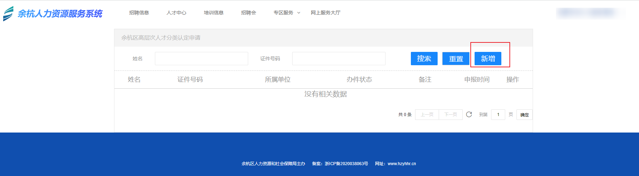
Task: Click the 上一页 pagination button
Action: click(427, 115)
